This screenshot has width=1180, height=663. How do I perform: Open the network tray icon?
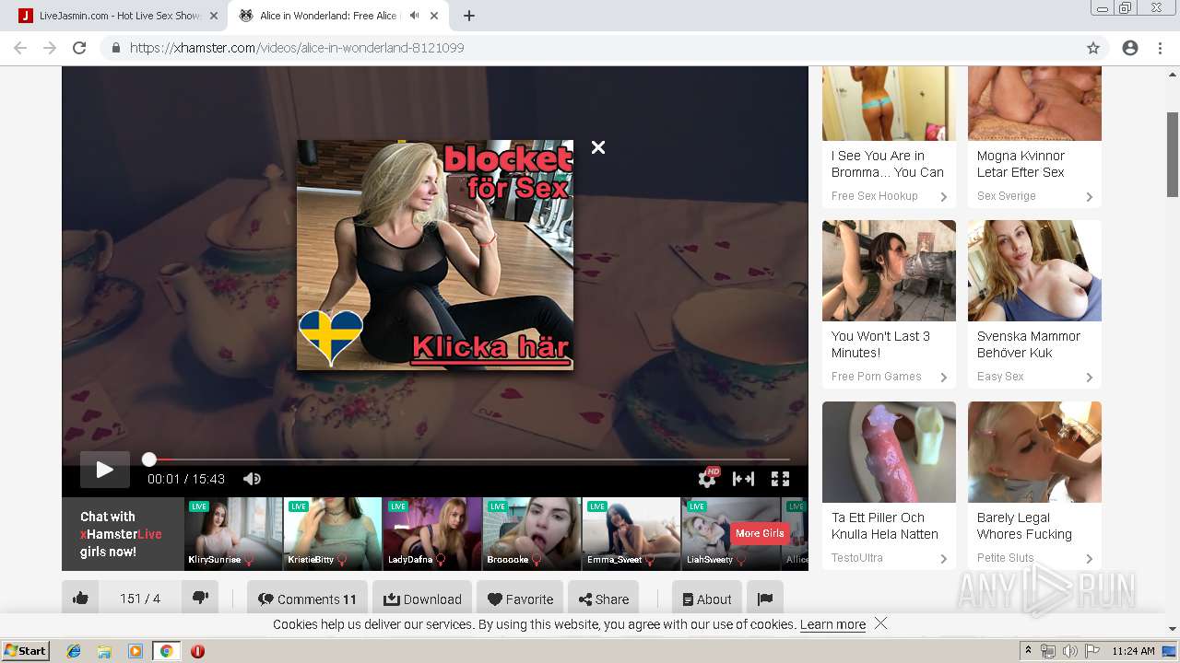(1048, 651)
